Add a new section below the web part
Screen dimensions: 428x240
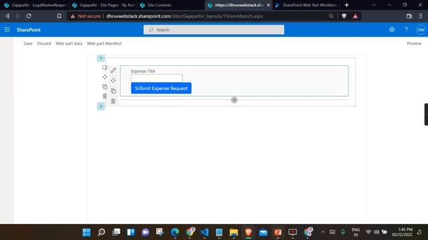pyautogui.click(x=101, y=107)
